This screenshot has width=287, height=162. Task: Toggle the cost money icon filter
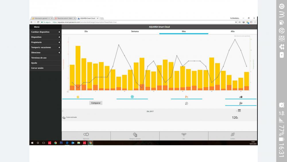241,103
